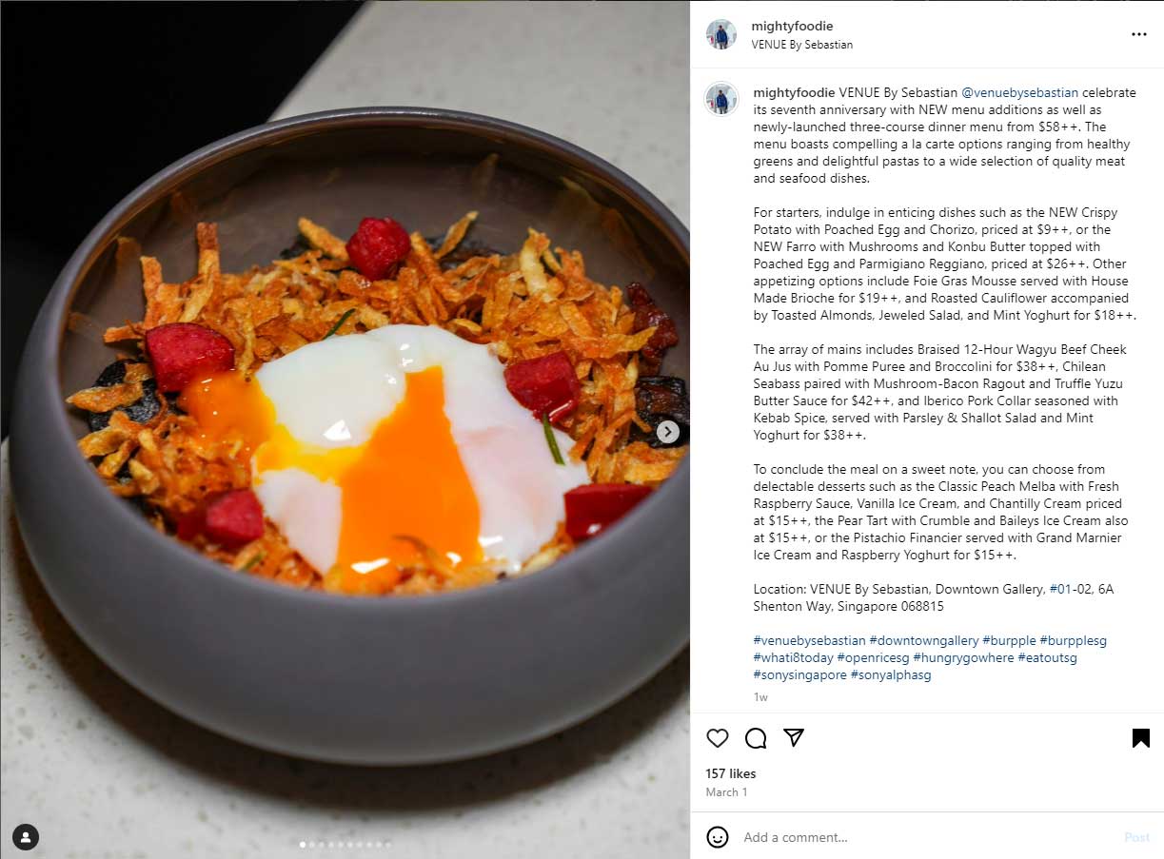
Task: Click the Post comment button
Action: (1136, 837)
